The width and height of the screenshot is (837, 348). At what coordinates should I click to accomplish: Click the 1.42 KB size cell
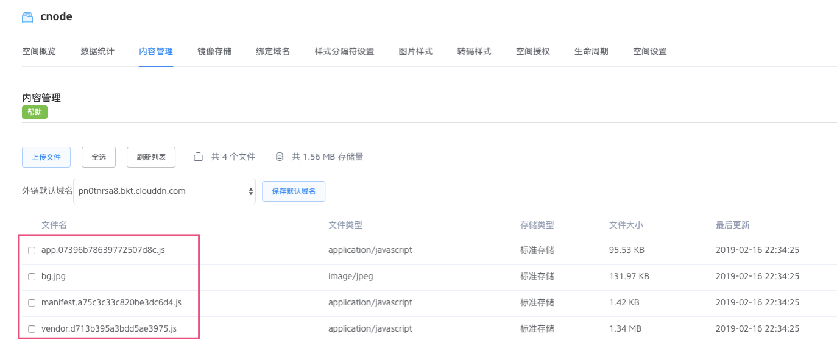(x=624, y=302)
